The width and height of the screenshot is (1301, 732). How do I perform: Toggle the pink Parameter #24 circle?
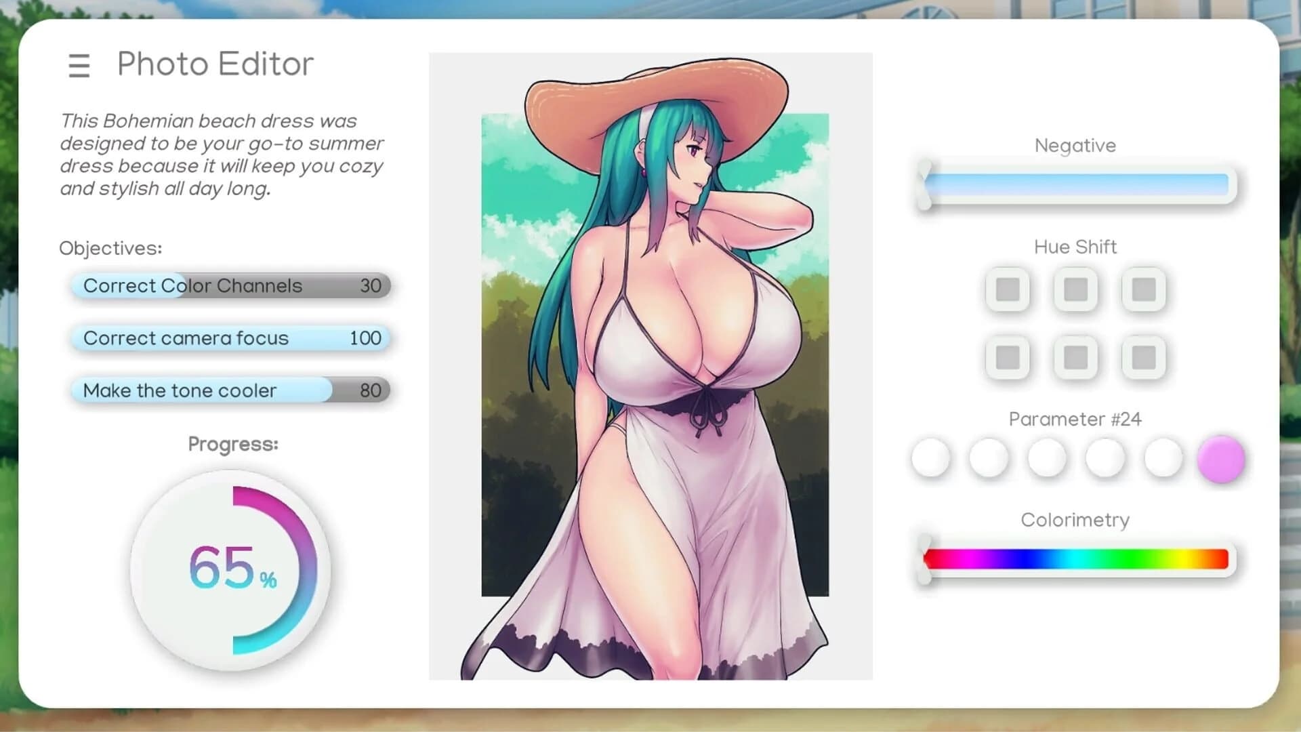[1220, 458]
